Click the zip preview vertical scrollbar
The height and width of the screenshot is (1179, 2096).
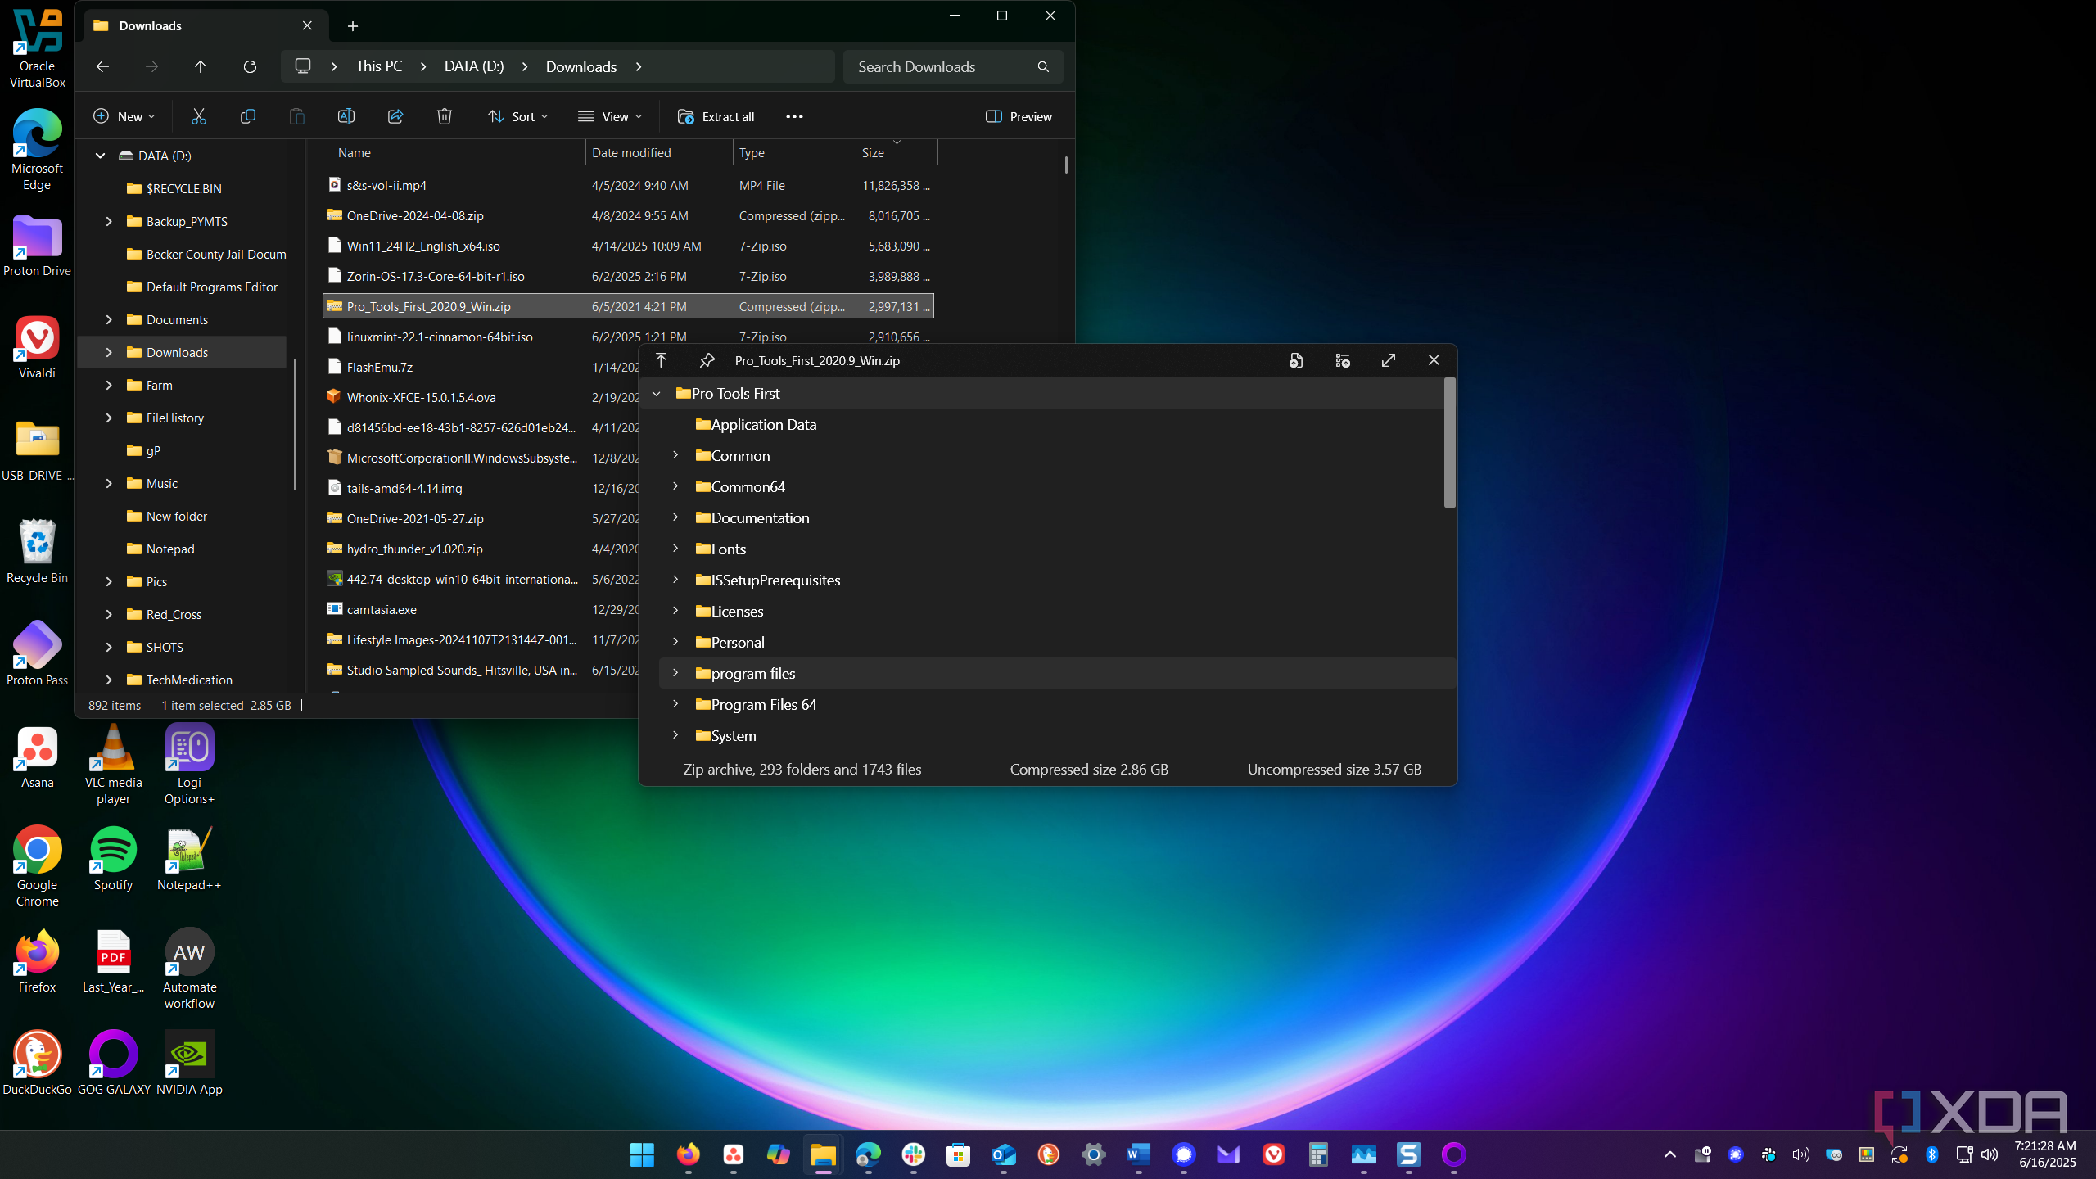(1450, 442)
